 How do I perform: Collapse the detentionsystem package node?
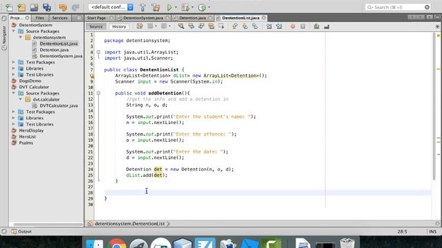(x=21, y=37)
